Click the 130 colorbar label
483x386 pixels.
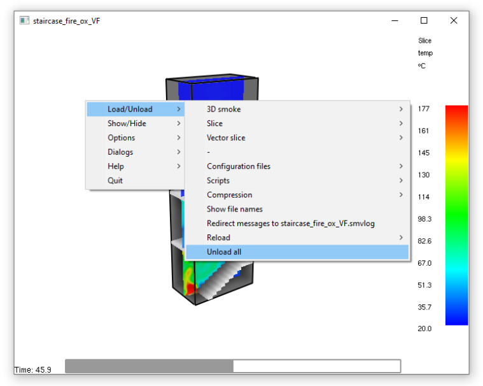[424, 175]
